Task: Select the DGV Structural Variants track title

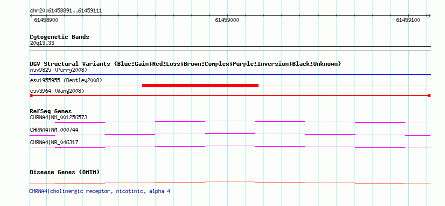Action: point(185,64)
